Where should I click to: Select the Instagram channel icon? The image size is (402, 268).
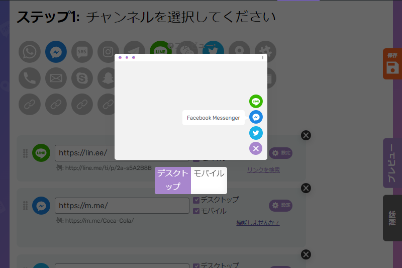pyautogui.click(x=108, y=52)
